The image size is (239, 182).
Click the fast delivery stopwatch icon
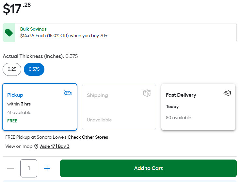[227, 93]
